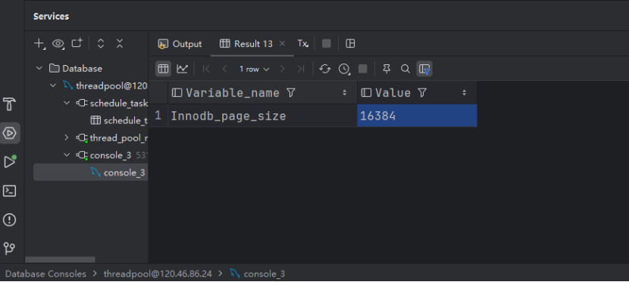
Task: Go to the next page of results
Action: [282, 69]
